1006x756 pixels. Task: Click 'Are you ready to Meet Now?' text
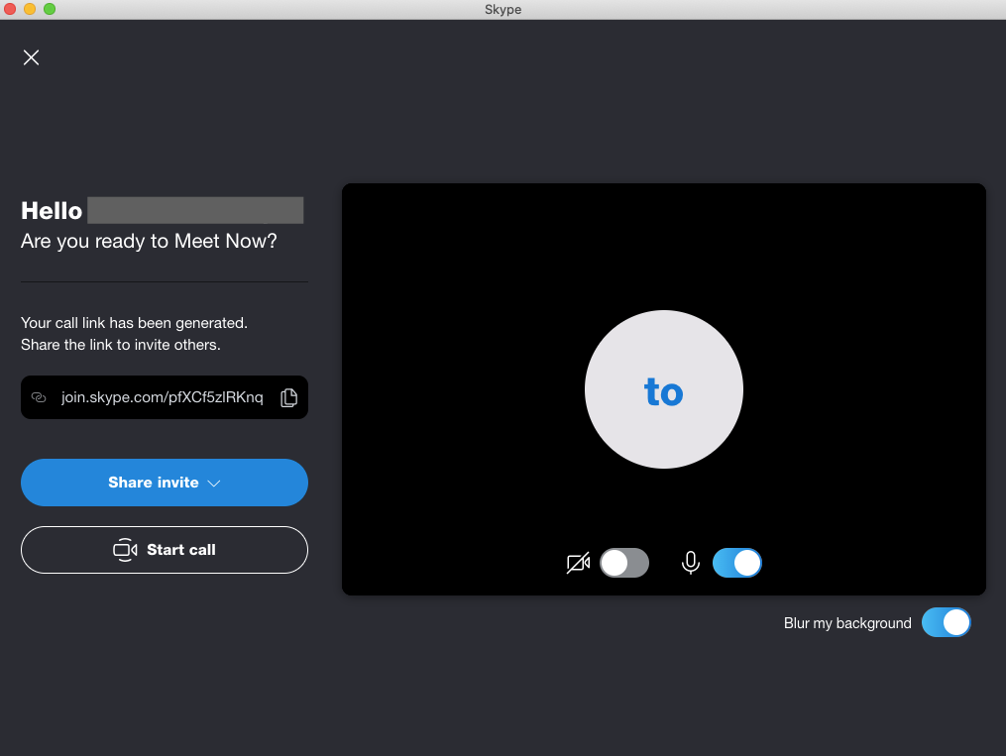pos(149,241)
